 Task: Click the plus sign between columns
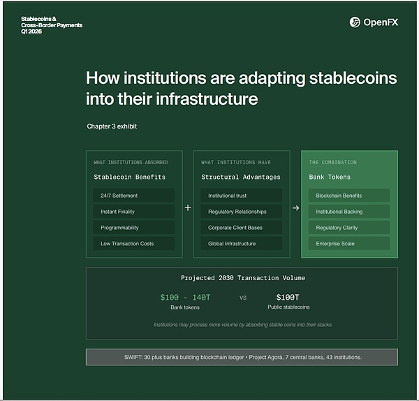coord(188,207)
